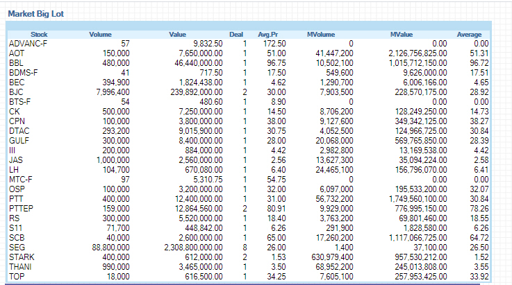Select the BJC stock name
512x285 pixels.
[16, 92]
